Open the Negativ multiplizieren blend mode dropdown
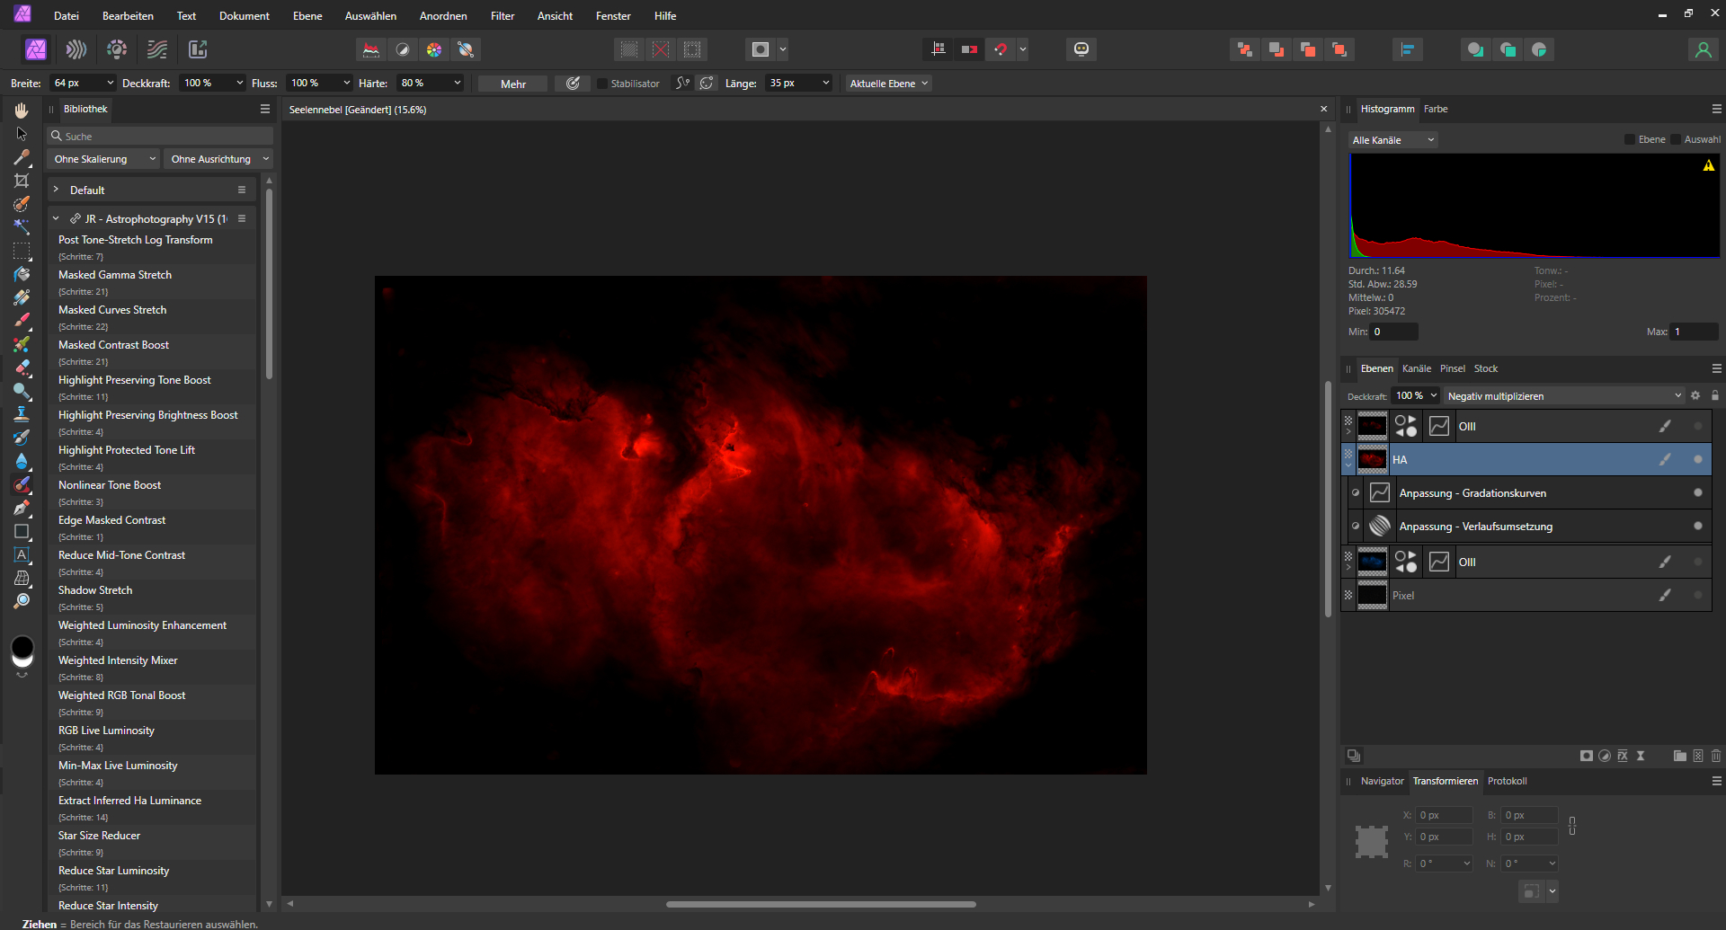This screenshot has width=1726, height=930. pyautogui.click(x=1563, y=396)
